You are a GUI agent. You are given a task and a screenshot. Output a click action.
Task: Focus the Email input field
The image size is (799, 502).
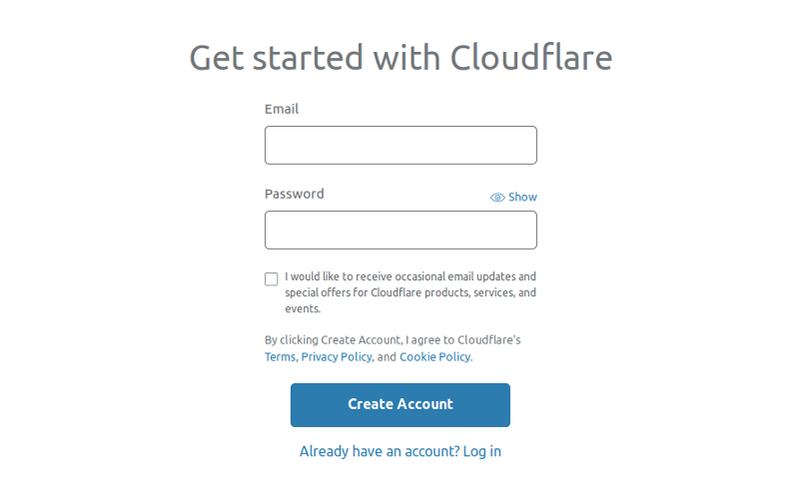pos(400,145)
